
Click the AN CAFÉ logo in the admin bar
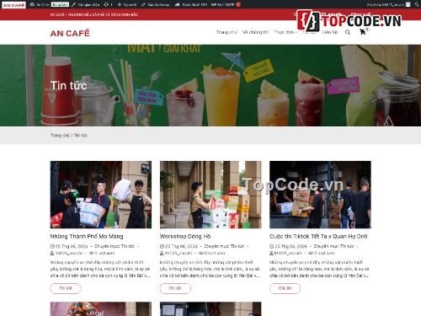tap(13, 5)
